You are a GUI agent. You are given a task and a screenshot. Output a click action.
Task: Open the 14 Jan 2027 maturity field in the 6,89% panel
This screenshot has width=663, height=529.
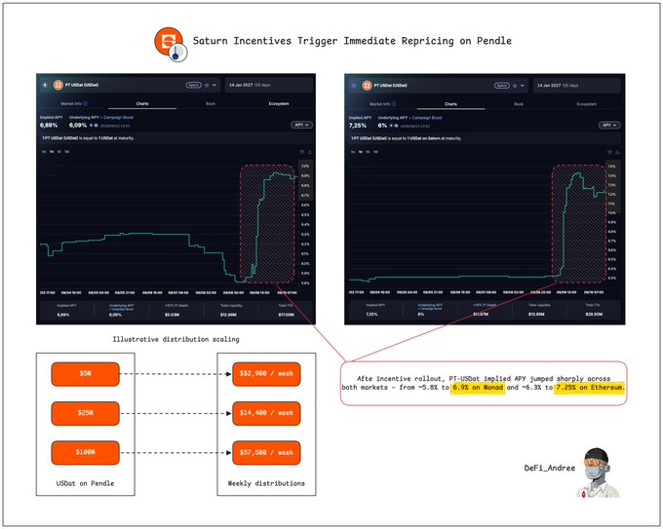[x=269, y=85]
